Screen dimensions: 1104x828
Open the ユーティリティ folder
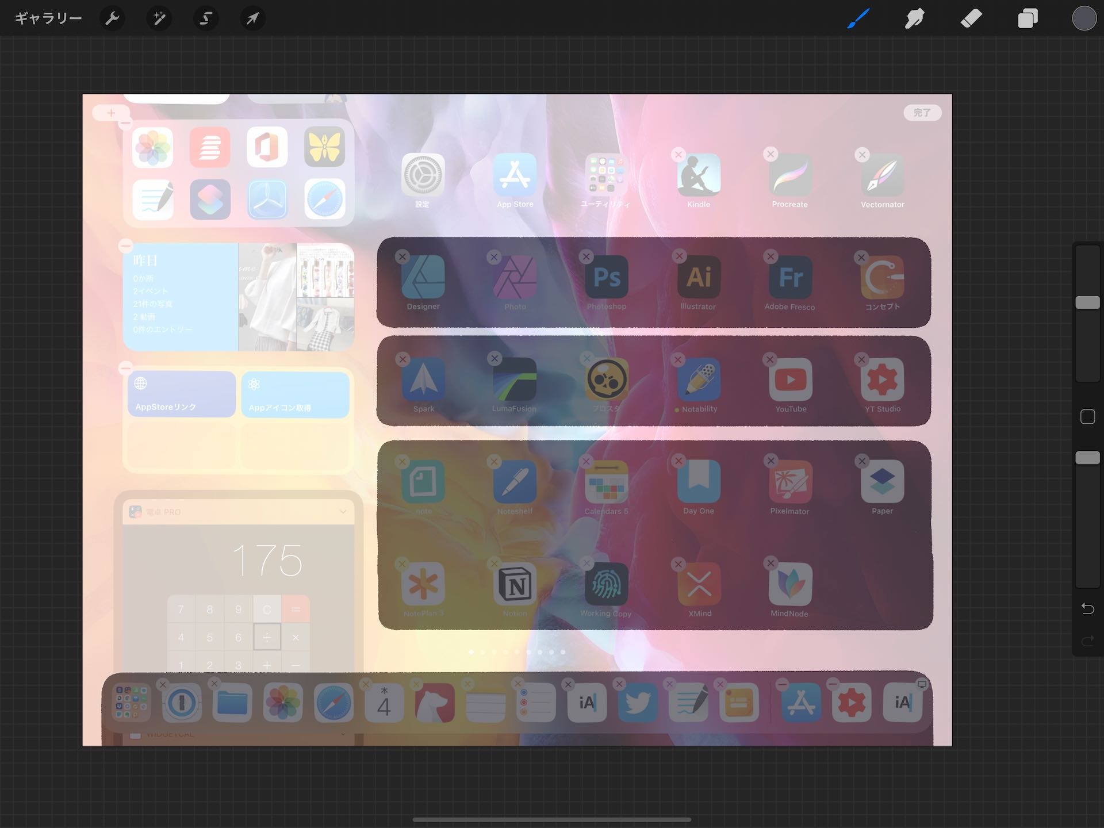coord(606,175)
